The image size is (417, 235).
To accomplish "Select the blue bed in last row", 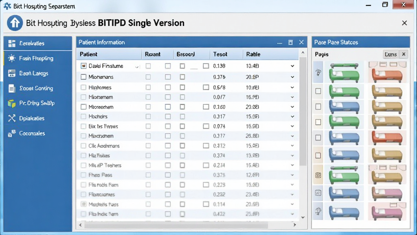I will pos(344,212).
